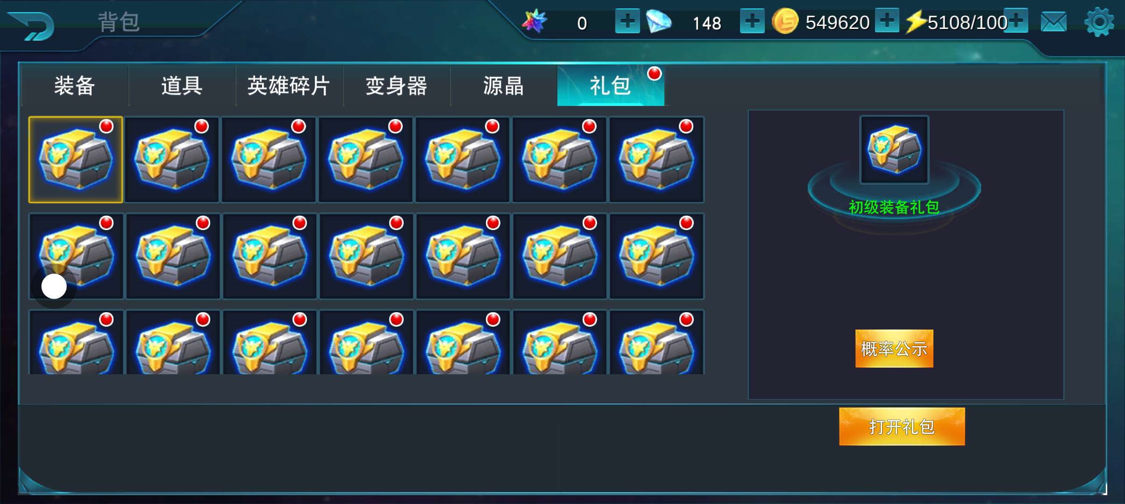Click the diamond currency icon

tap(658, 21)
